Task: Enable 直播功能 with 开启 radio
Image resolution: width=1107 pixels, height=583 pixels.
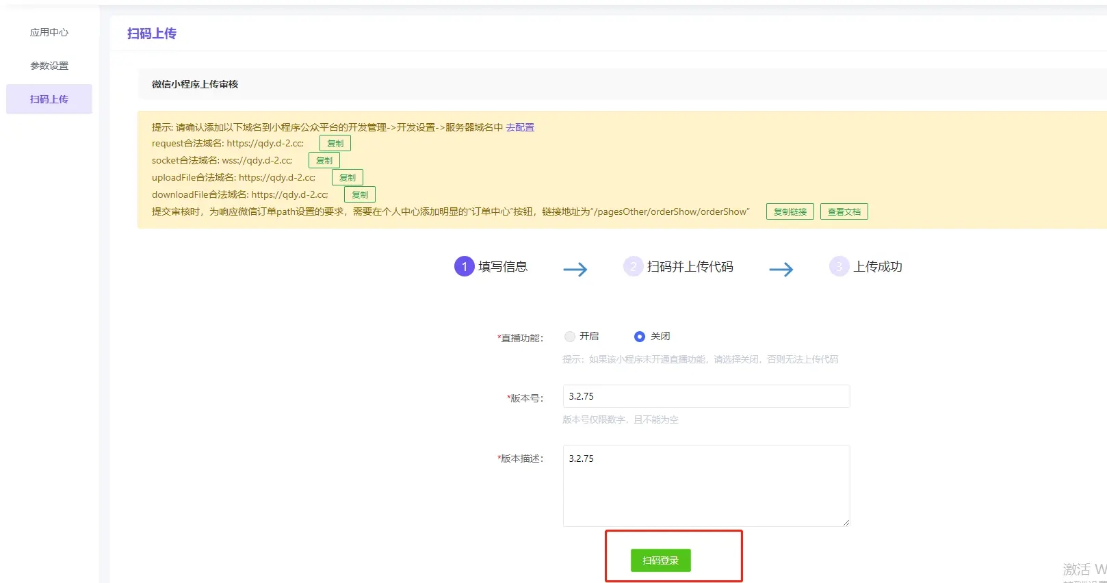Action: [570, 337]
